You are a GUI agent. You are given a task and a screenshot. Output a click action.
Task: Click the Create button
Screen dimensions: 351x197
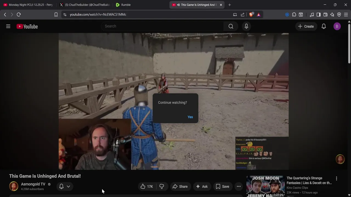(x=306, y=26)
